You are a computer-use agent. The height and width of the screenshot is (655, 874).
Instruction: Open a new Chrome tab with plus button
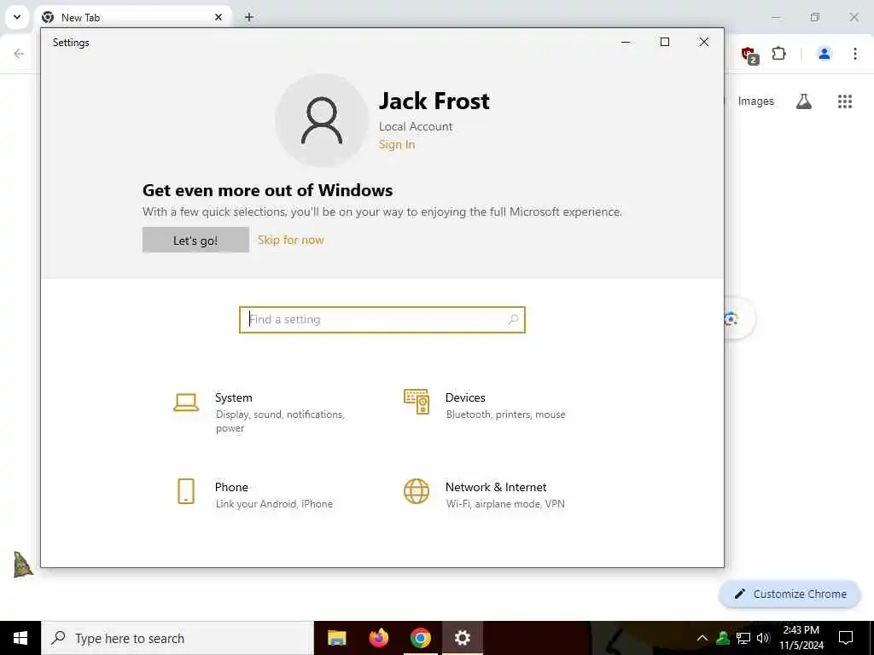click(249, 17)
